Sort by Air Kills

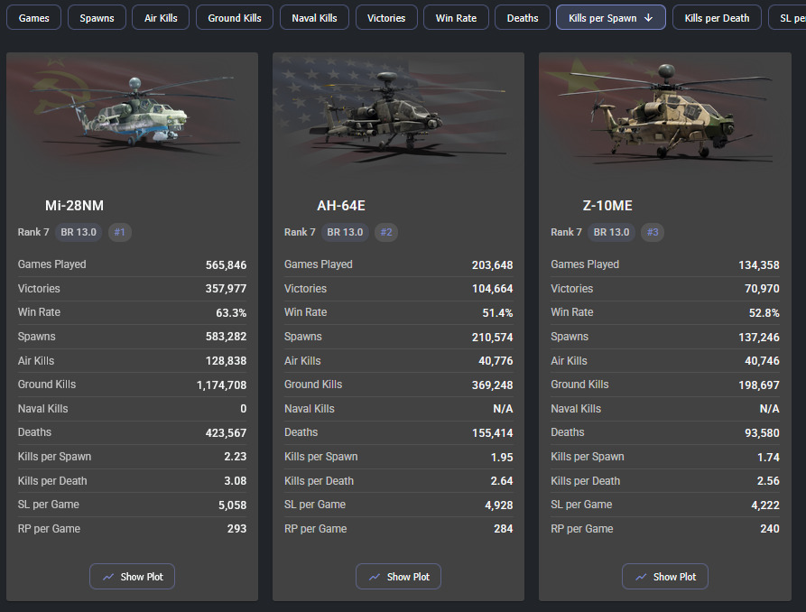click(x=161, y=18)
